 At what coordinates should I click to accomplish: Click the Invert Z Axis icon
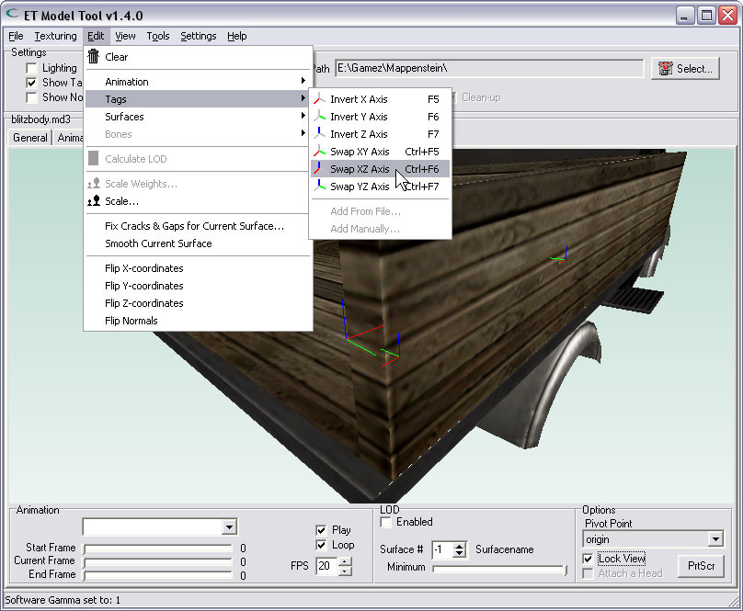pyautogui.click(x=319, y=134)
